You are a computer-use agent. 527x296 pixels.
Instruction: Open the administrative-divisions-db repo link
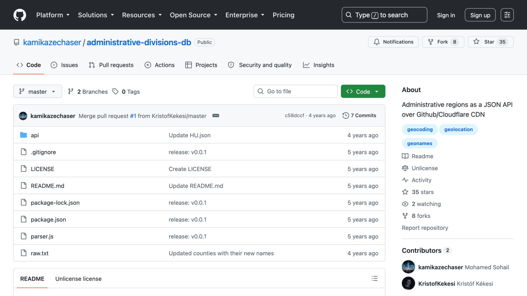(139, 43)
